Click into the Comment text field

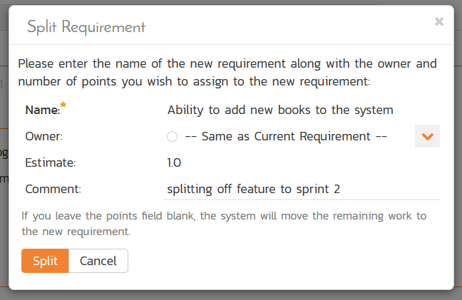301,189
